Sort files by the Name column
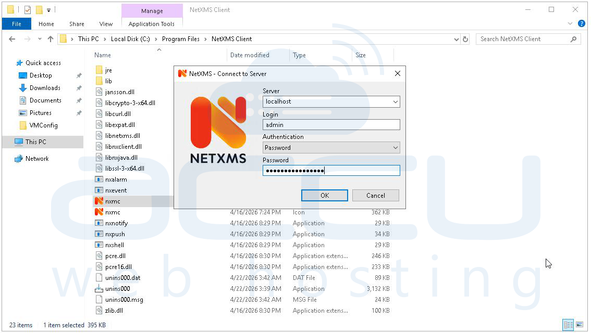Image resolution: width=591 pixels, height=333 pixels. [103, 55]
